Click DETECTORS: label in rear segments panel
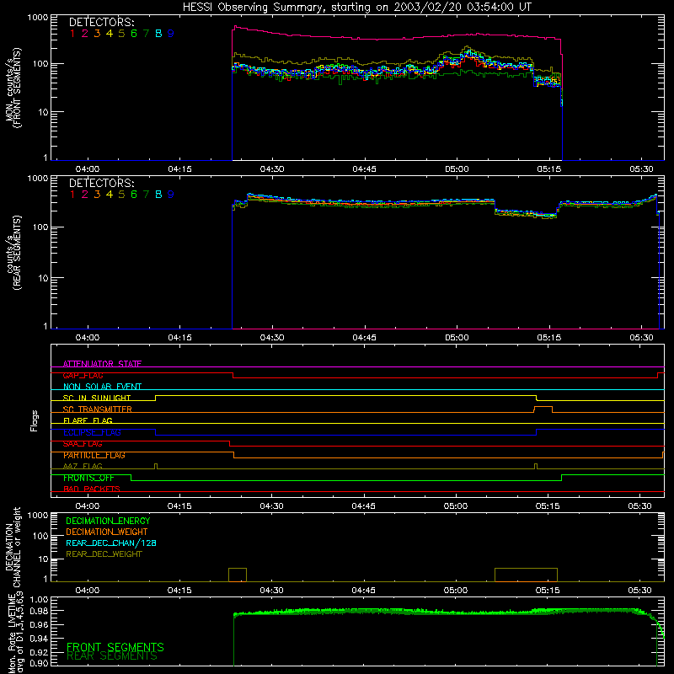This screenshot has width=674, height=674. pyautogui.click(x=101, y=183)
